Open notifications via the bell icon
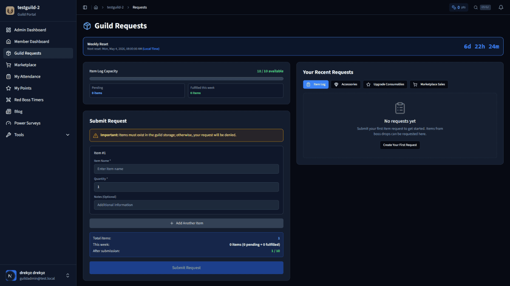 pyautogui.click(x=500, y=7)
